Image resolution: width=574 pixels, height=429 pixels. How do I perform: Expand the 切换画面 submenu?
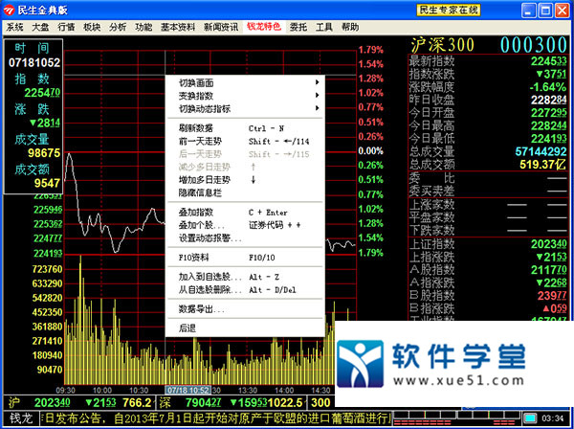tap(245, 83)
